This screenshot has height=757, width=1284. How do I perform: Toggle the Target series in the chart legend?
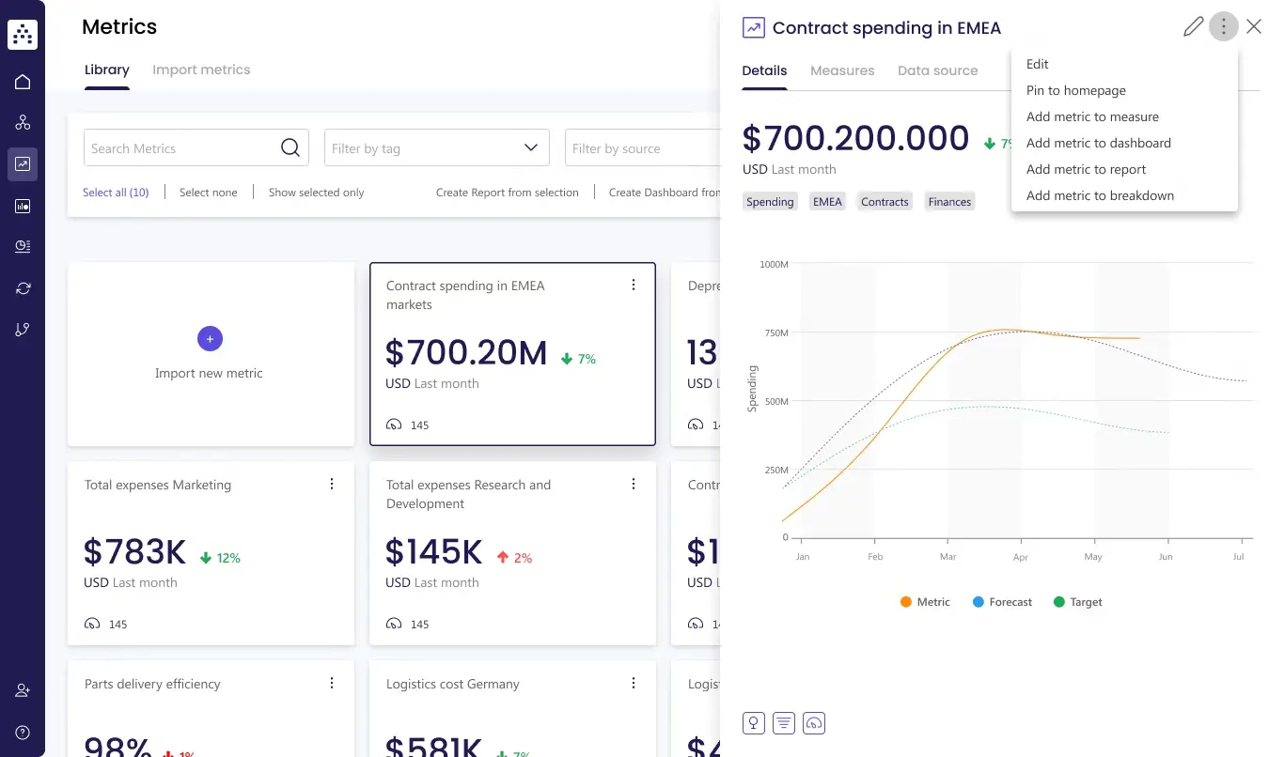1077,602
